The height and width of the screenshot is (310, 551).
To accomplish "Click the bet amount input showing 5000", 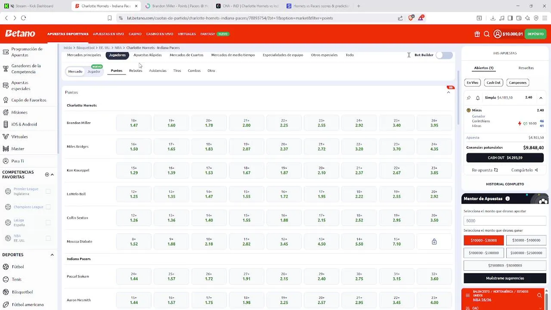I will (505, 220).
